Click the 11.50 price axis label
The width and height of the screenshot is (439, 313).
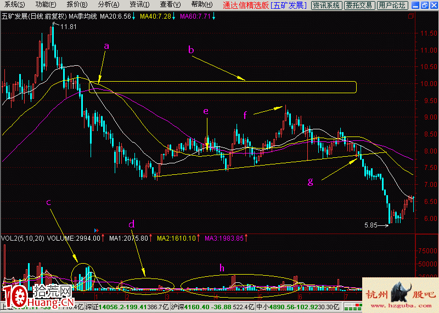[429, 33]
